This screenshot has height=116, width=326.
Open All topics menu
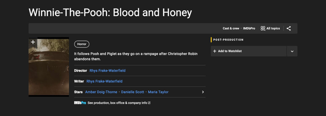[270, 28]
